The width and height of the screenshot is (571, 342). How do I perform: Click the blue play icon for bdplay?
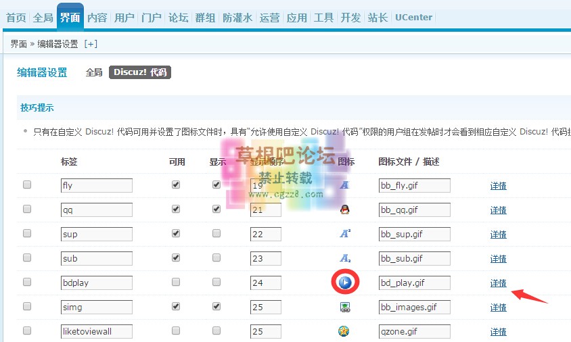pos(344,283)
